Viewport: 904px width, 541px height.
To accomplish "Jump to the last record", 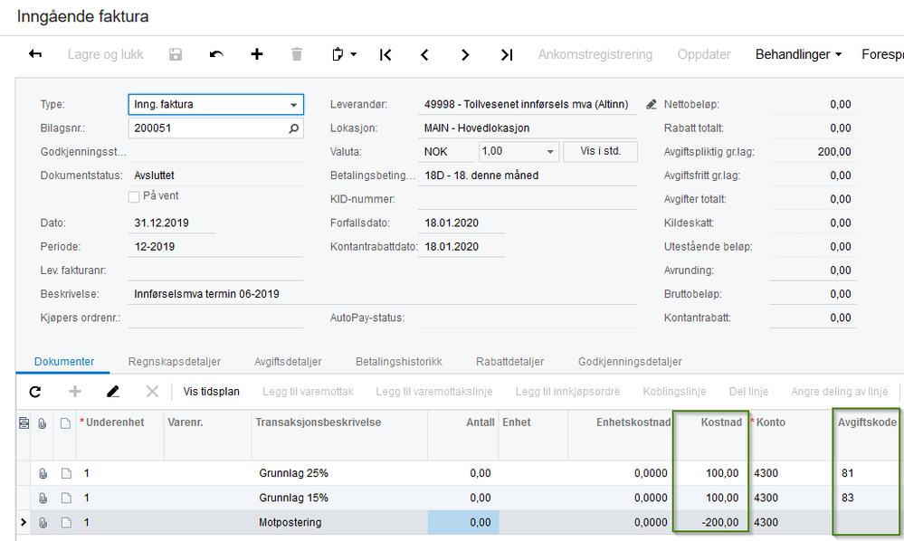I will click(x=506, y=55).
